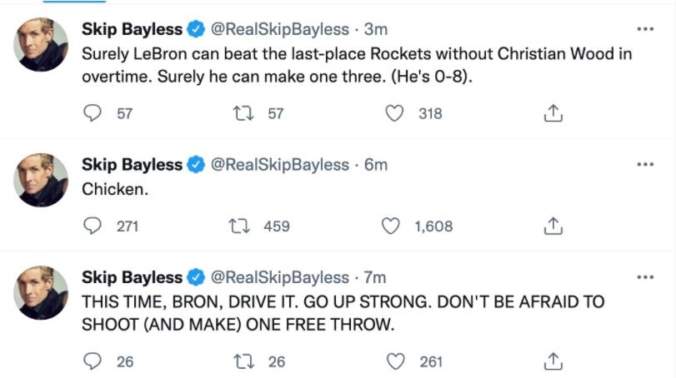Like the "Chicken." tweet
Image resolution: width=676 pixels, height=378 pixels.
[390, 225]
